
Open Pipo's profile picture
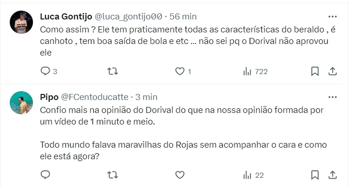pos(21,103)
